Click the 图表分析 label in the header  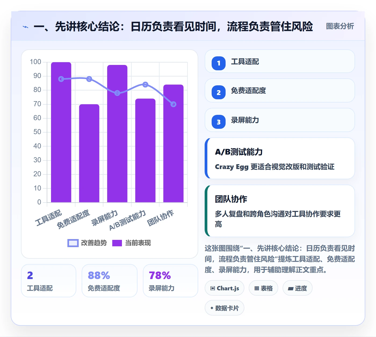[x=340, y=26]
